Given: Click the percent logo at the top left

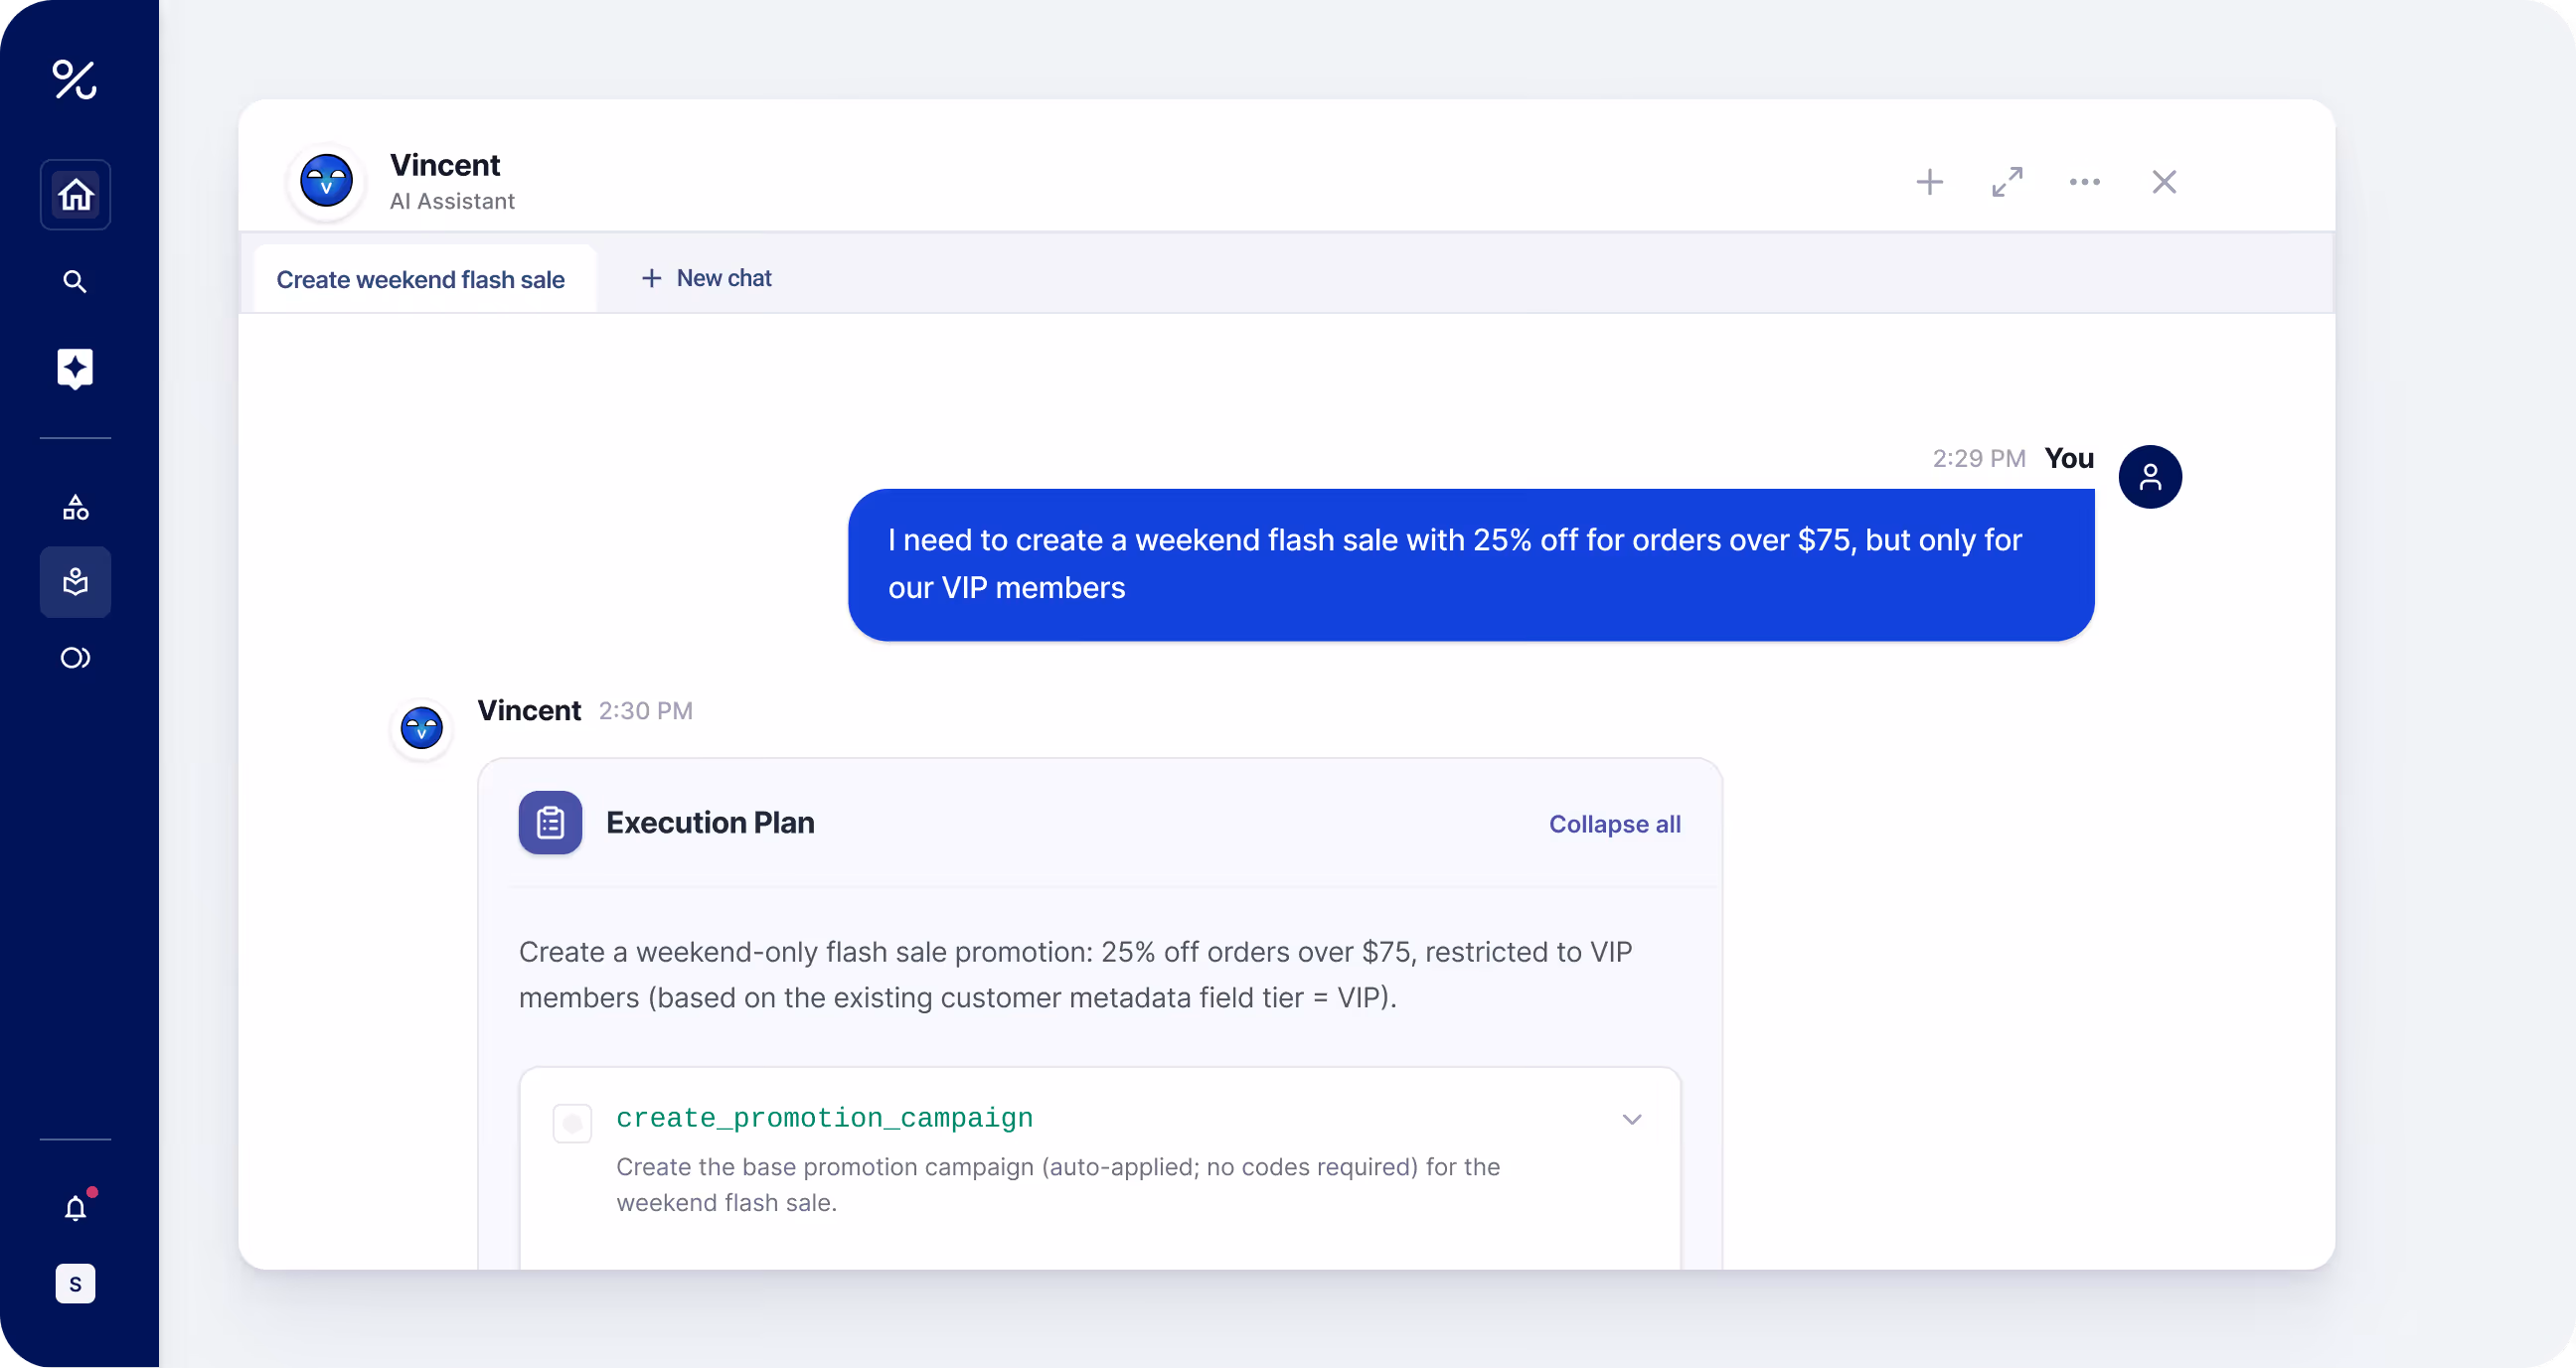Looking at the screenshot, I should click(x=75, y=81).
